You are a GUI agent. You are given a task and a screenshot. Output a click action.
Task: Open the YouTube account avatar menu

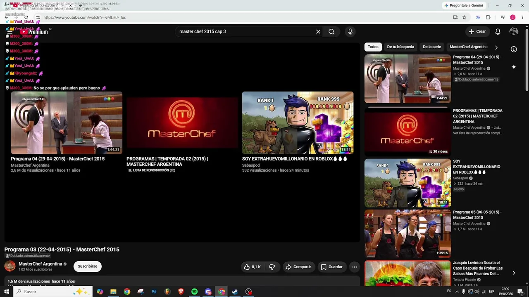[x=514, y=32]
